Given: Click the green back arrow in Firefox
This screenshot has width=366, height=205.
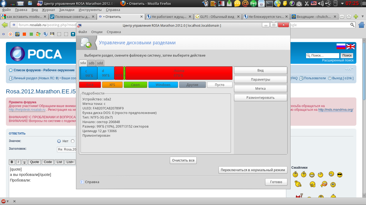Looking at the screenshot, I should pyautogui.click(x=5, y=25).
